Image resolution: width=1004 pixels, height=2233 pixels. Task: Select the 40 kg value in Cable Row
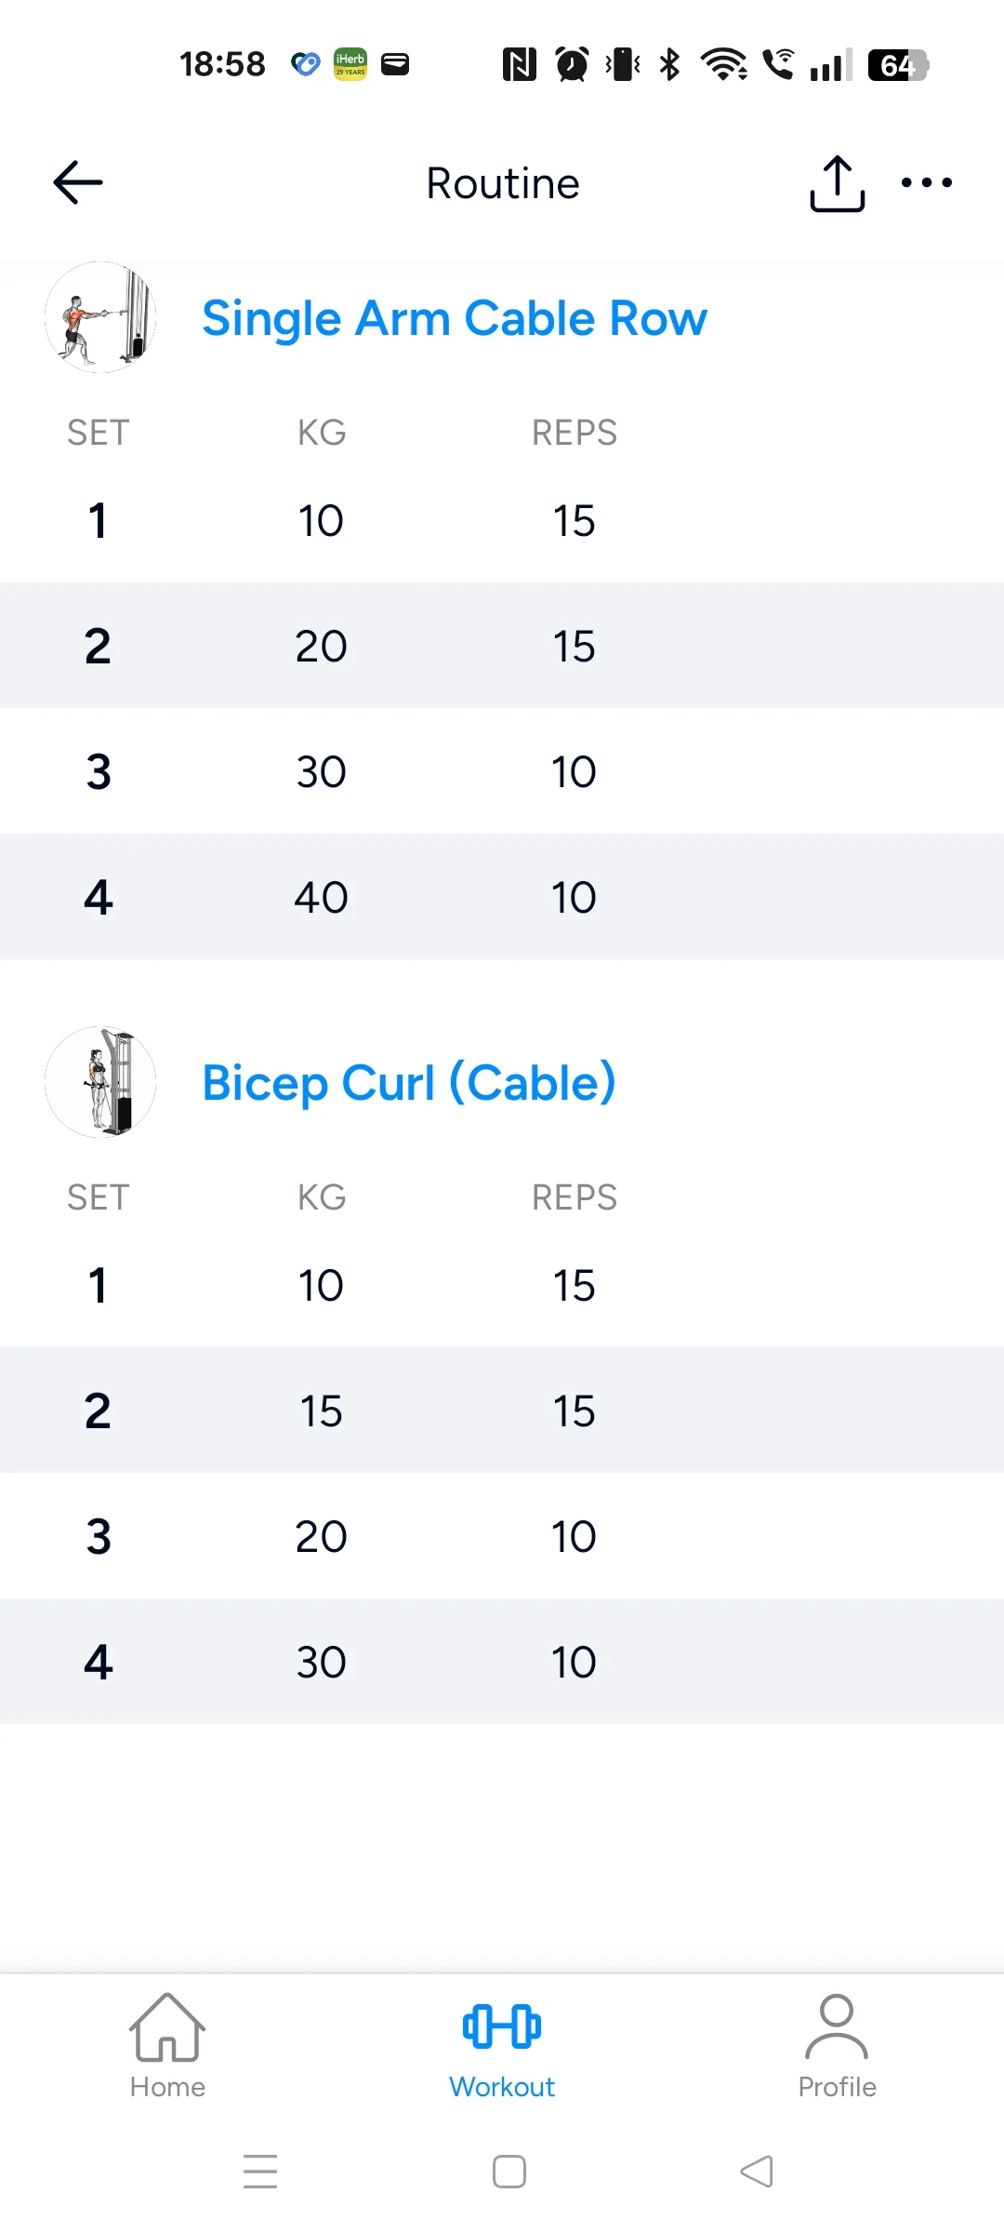321,897
